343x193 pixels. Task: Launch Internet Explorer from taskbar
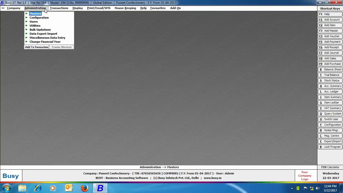(38, 188)
